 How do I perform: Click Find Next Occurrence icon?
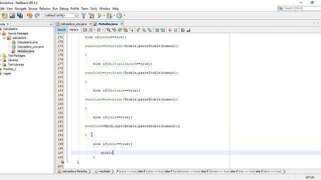pyautogui.click(x=120, y=30)
